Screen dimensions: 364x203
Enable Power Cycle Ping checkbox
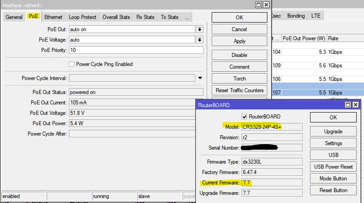(x=72, y=64)
